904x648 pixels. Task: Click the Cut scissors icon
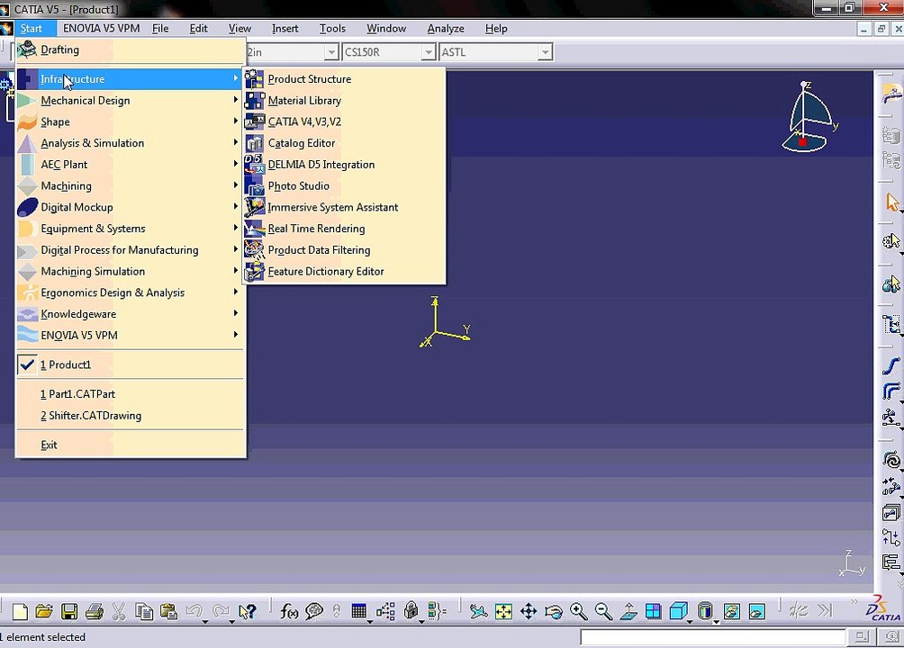[119, 611]
